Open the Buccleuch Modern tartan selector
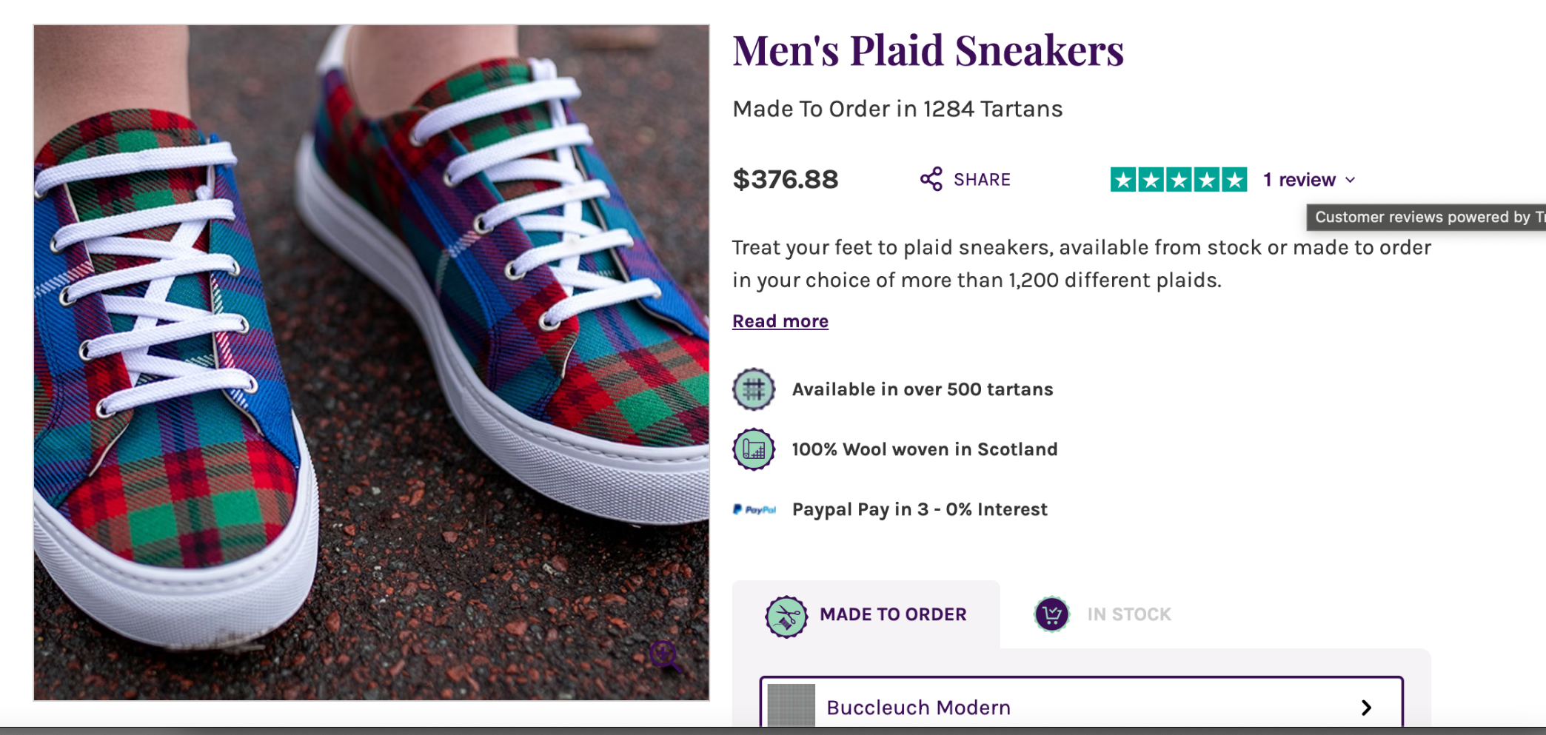Screen dimensions: 1546x735 click(1081, 707)
